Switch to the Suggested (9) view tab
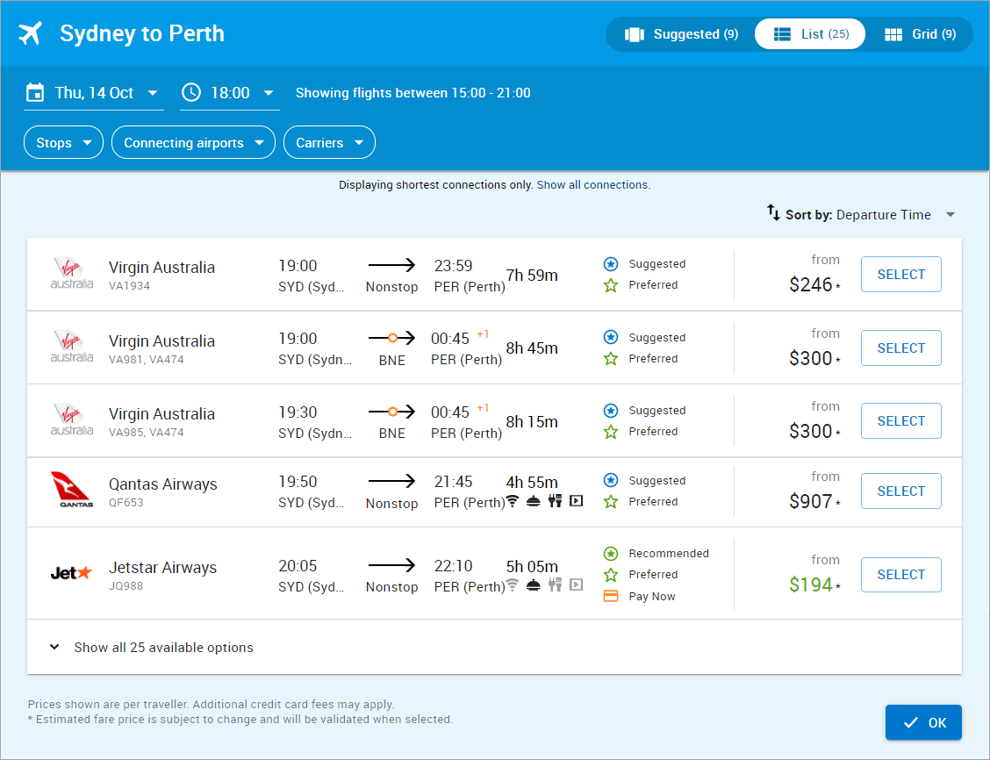Screen dimensions: 990x760 (x=681, y=34)
